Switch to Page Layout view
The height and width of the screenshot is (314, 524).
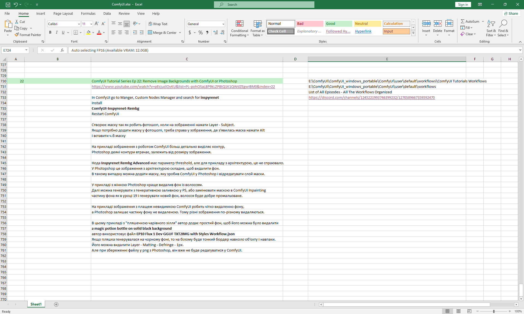coord(458,311)
